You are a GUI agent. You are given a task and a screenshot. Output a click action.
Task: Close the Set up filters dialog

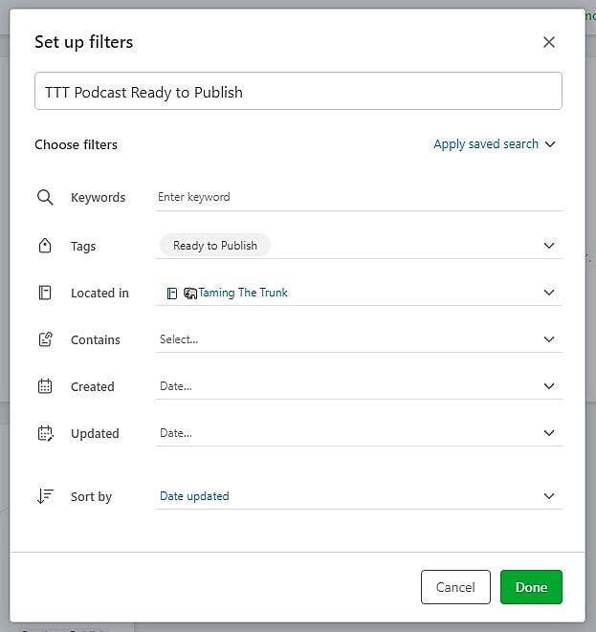click(549, 42)
